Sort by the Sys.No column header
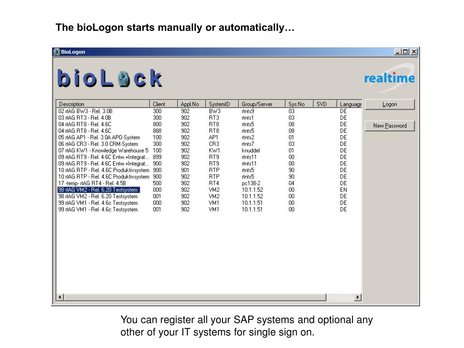 tap(299, 104)
